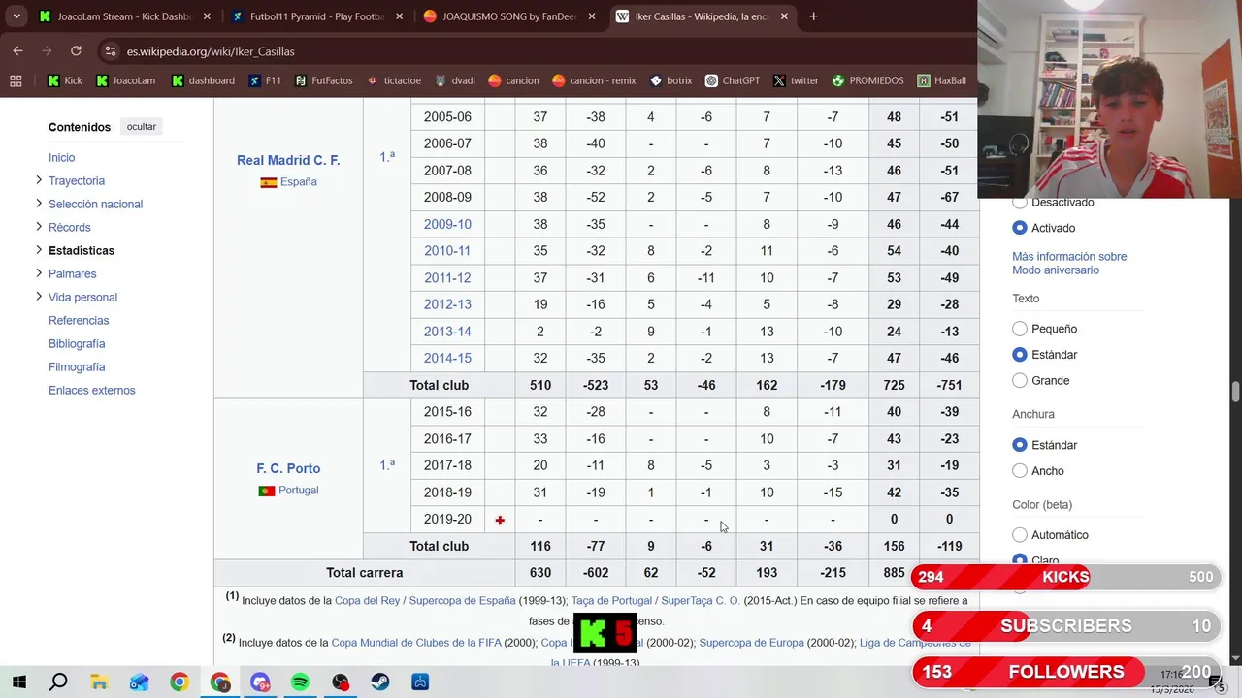Viewport: 1242px width, 698px height.
Task: Open the dashboard bookmark
Action: [x=203, y=80]
